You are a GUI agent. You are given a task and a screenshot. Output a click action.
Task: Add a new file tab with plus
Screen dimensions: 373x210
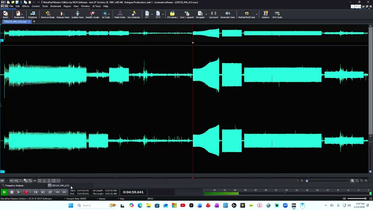pyautogui.click(x=34, y=22)
